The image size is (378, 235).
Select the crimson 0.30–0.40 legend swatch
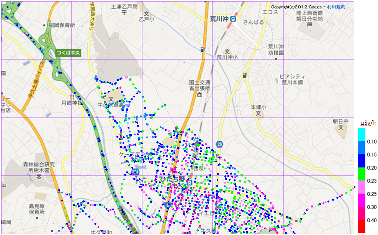(x=362, y=213)
